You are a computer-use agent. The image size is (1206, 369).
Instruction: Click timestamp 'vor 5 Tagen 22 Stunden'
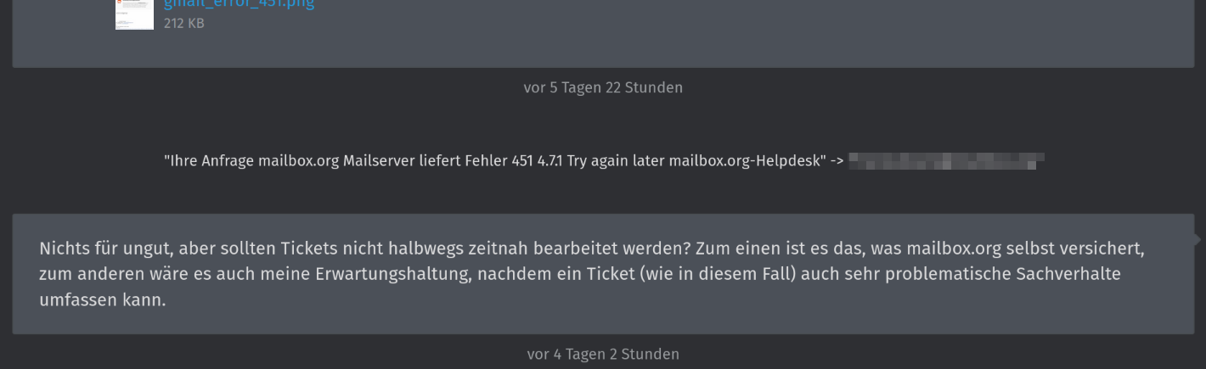[x=603, y=87]
